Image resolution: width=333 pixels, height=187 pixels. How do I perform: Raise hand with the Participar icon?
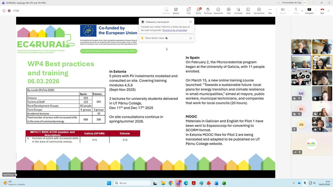tap(208, 10)
